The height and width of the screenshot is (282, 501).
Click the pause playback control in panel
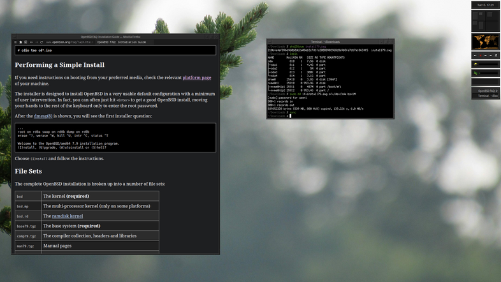(x=475, y=56)
